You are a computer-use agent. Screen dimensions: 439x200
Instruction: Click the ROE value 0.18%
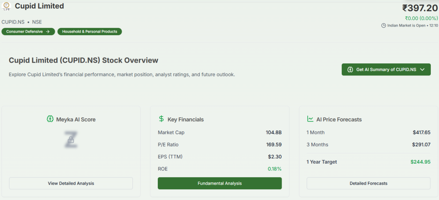click(275, 169)
